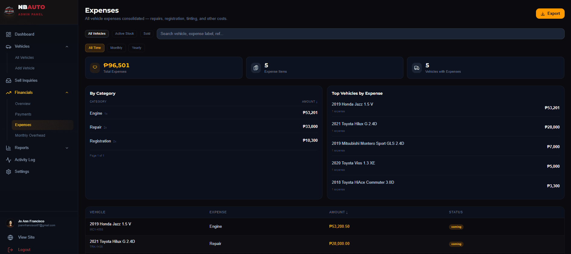The width and height of the screenshot is (571, 254).
Task: Click joannfrancisco87@gmail.com email text
Action: pyautogui.click(x=37, y=226)
